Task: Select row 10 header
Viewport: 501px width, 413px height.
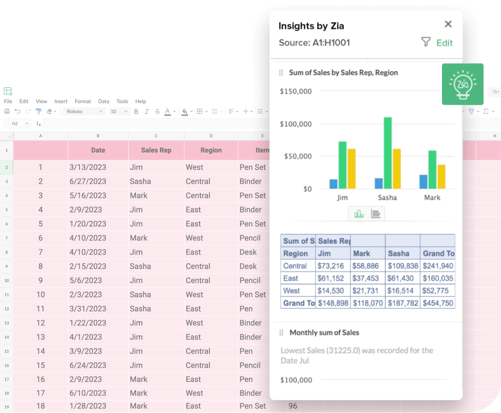Action: pyautogui.click(x=7, y=281)
